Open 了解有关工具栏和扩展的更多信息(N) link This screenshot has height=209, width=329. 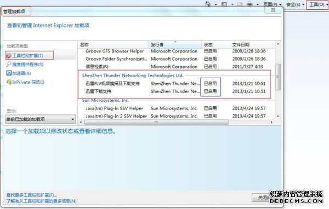tap(41, 201)
